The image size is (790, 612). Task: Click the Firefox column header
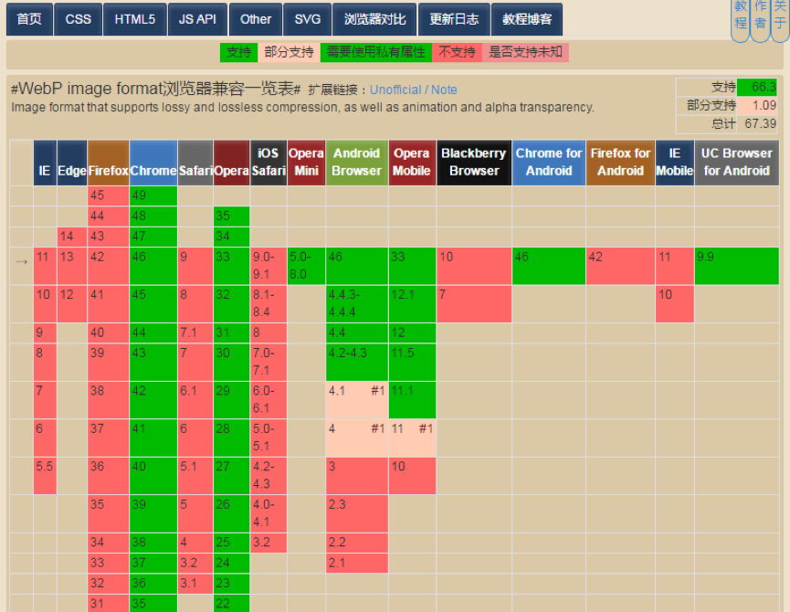(109, 163)
